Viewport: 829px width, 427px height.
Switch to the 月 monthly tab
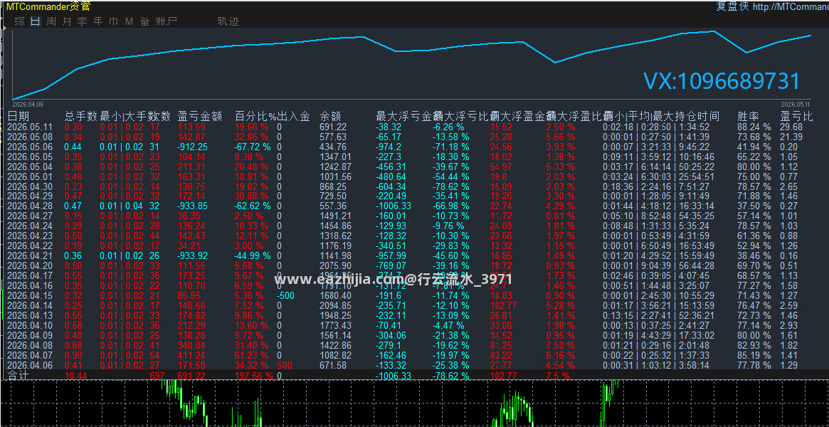[x=67, y=21]
